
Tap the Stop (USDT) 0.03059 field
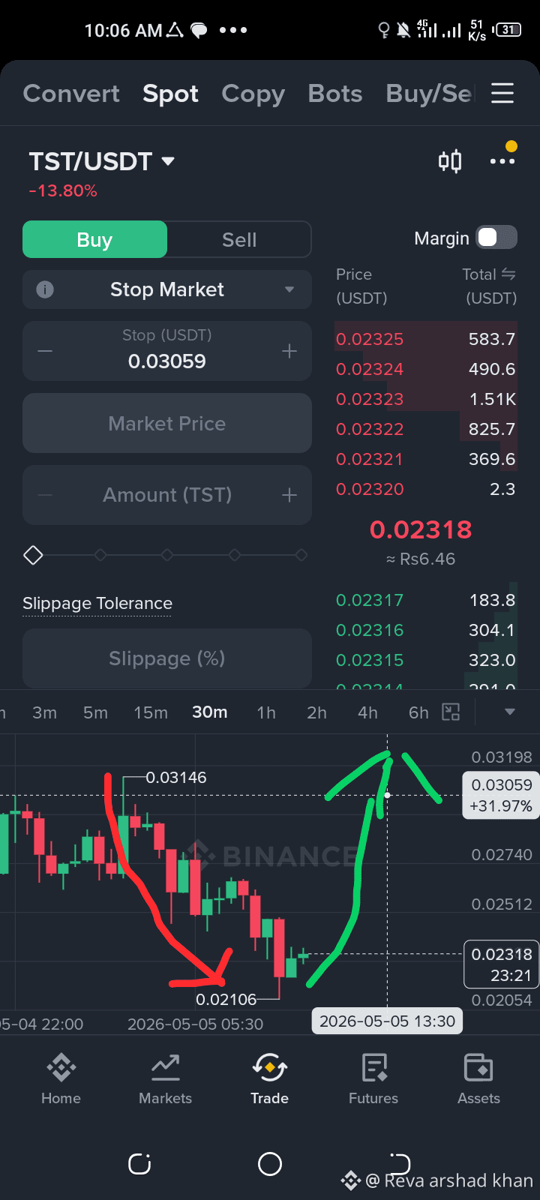tap(167, 351)
